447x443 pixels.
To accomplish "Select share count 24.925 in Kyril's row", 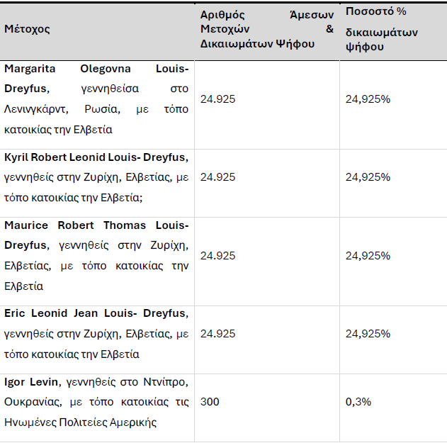I will [217, 177].
